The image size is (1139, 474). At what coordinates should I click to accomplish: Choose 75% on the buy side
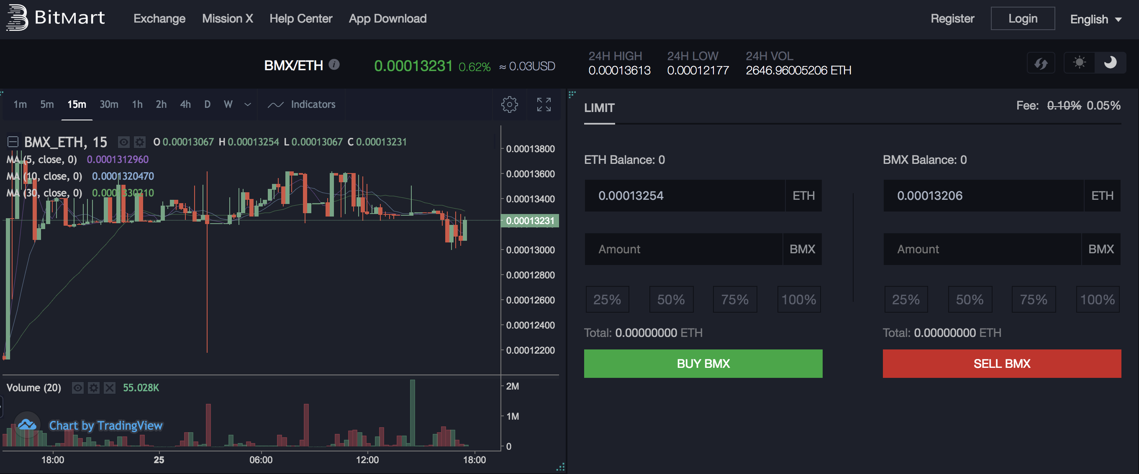(735, 300)
